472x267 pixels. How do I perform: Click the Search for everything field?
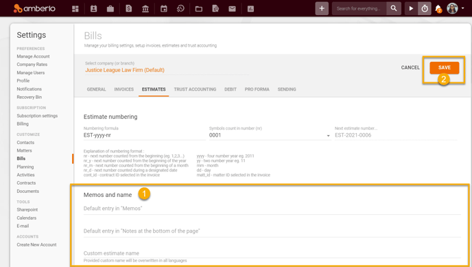click(359, 8)
